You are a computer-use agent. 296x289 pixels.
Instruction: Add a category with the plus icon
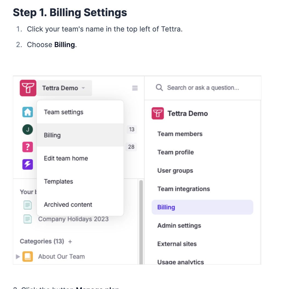coord(70,242)
